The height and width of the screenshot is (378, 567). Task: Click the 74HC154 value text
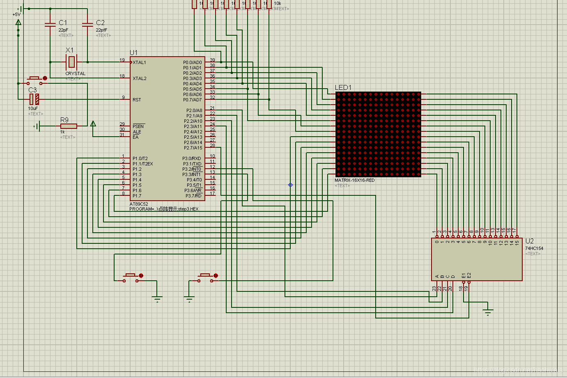click(534, 248)
